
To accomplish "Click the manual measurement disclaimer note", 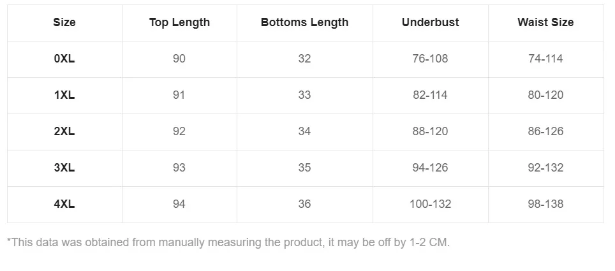I will click(x=228, y=242).
